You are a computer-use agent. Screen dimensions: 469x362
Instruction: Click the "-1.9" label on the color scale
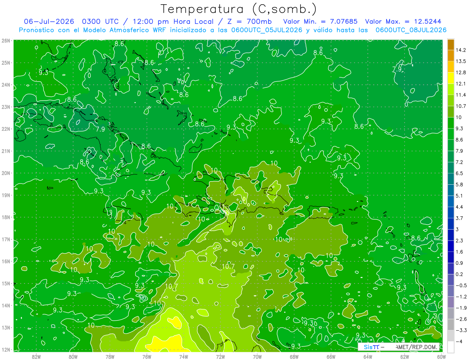click(x=461, y=308)
